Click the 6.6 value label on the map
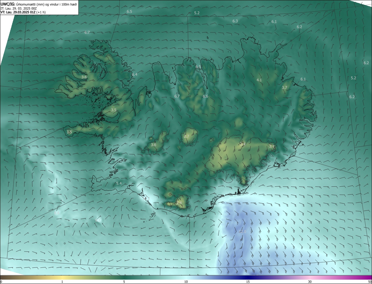 click(x=205, y=96)
